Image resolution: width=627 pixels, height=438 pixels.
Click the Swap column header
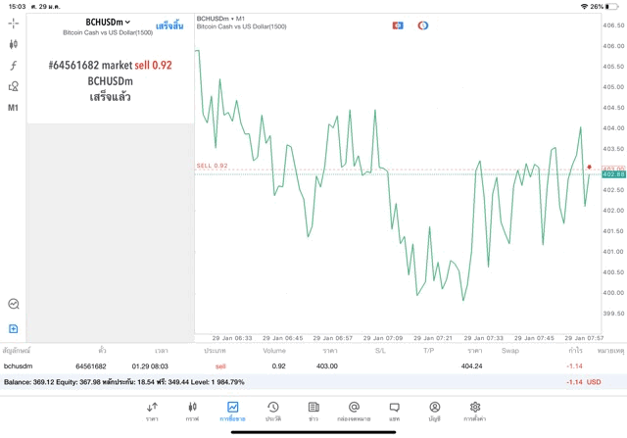tap(509, 351)
